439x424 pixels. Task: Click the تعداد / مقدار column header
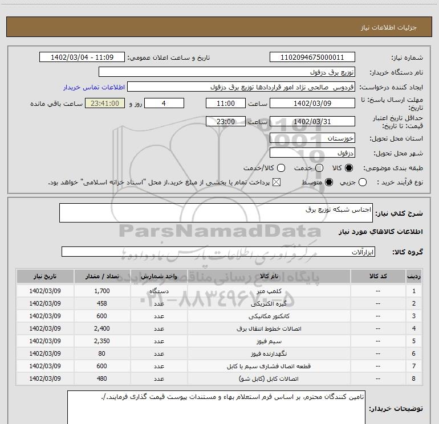click(x=102, y=277)
